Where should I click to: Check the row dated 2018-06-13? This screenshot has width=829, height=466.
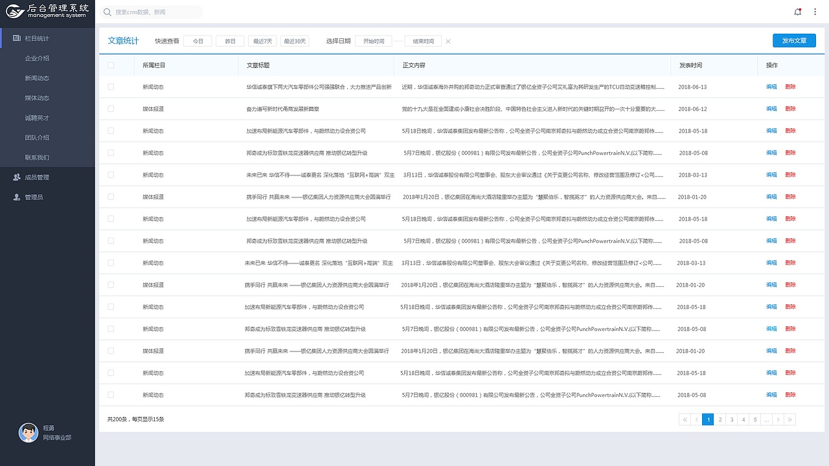(111, 87)
